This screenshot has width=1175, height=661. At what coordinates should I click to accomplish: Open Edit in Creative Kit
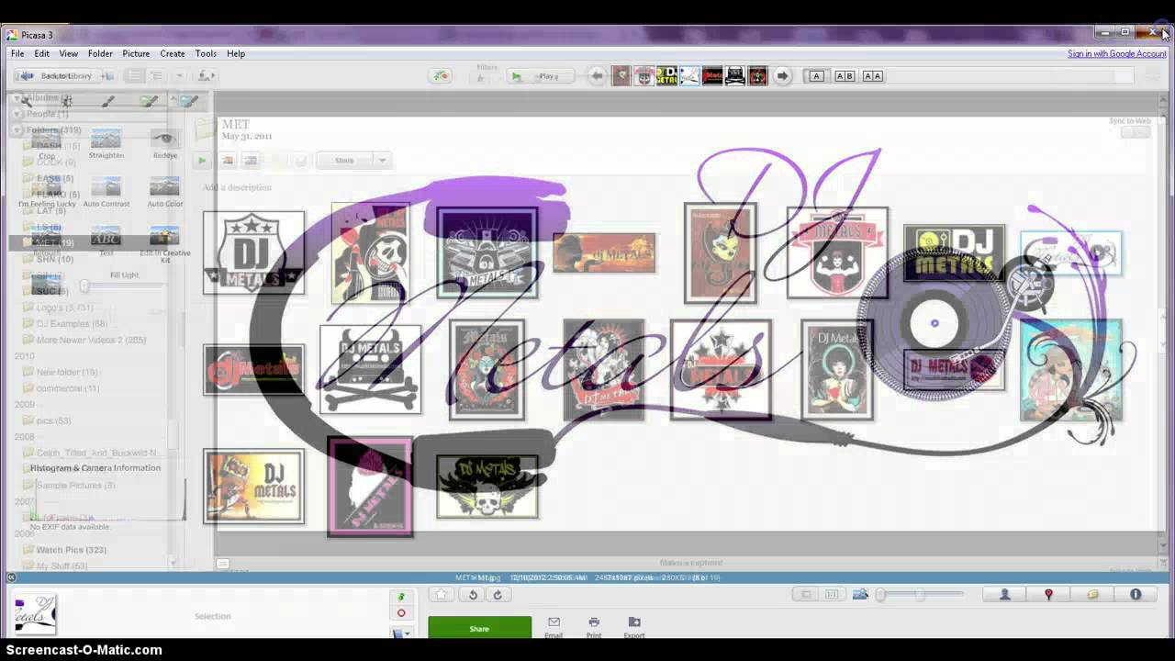click(x=165, y=243)
